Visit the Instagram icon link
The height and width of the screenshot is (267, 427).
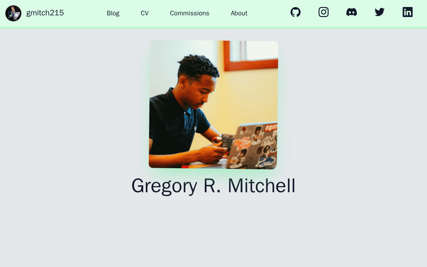[324, 12]
